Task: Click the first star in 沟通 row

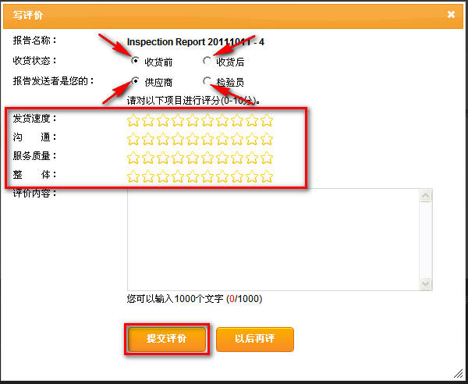Action: [x=133, y=139]
